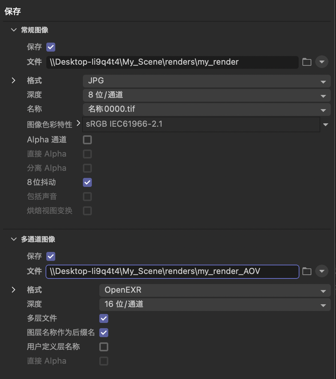This screenshot has height=379, width=336.
Task: Click the 图像色彩特性 label
Action: (x=50, y=124)
